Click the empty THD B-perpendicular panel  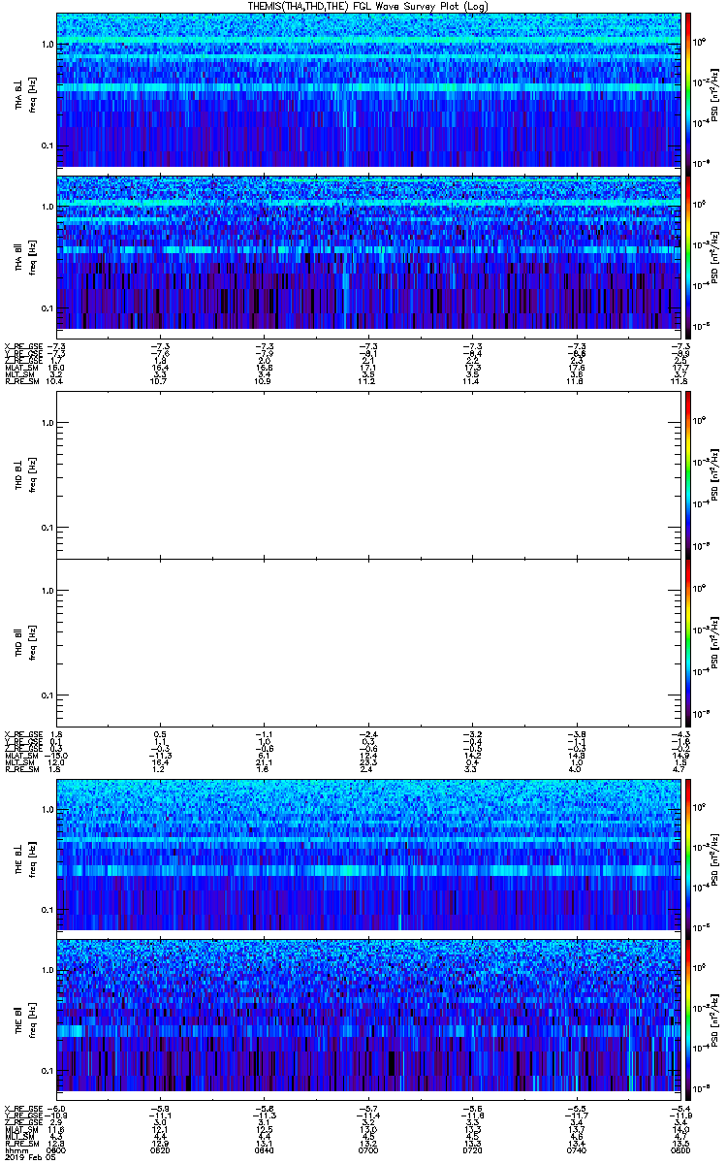368,474
